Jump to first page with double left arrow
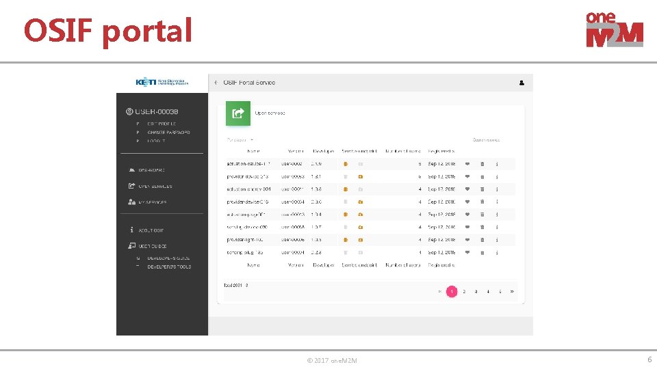This screenshot has height=369, width=657. tap(439, 292)
